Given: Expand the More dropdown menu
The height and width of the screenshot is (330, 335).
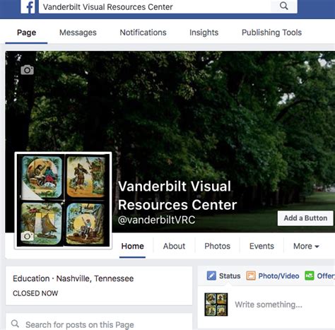Looking at the screenshot, I should point(306,246).
